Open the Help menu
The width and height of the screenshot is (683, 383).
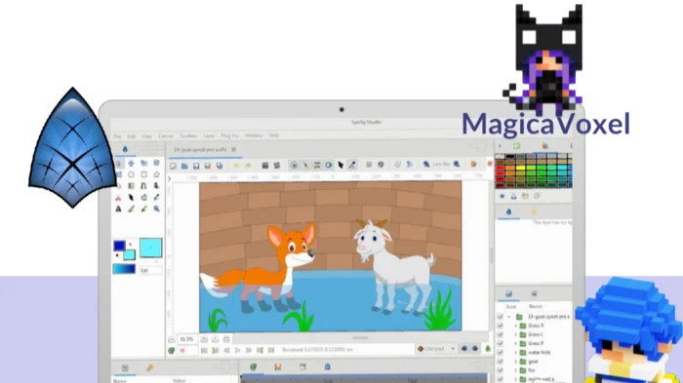[273, 135]
